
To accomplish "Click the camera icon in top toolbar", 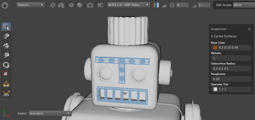I will (x=90, y=5).
